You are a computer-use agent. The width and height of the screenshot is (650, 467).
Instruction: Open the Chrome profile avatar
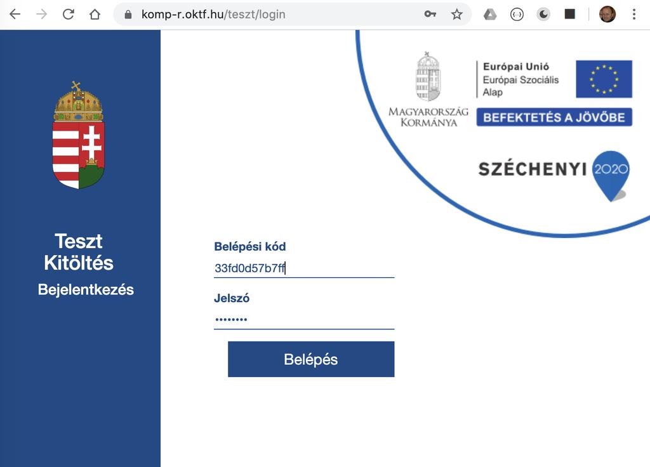point(607,15)
